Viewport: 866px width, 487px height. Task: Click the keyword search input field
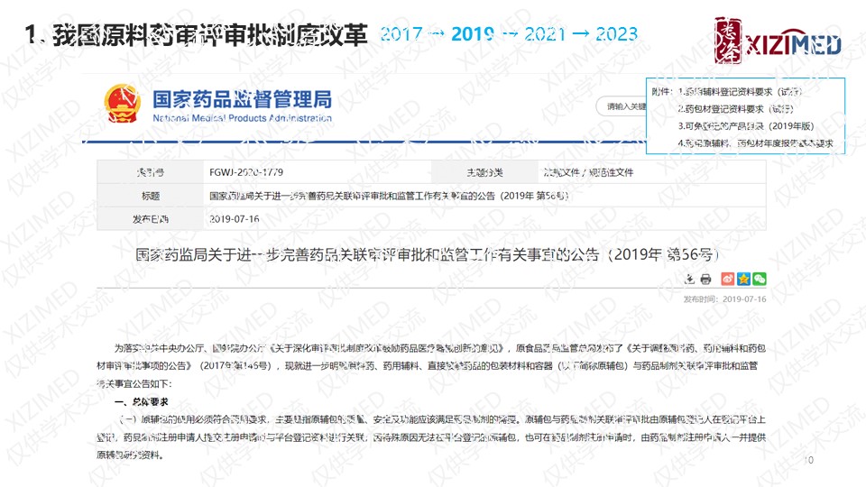[622, 106]
